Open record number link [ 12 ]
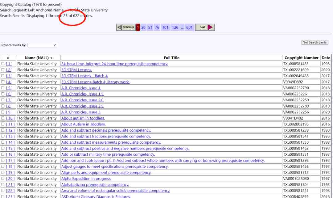333x198 pixels. coord(10,130)
